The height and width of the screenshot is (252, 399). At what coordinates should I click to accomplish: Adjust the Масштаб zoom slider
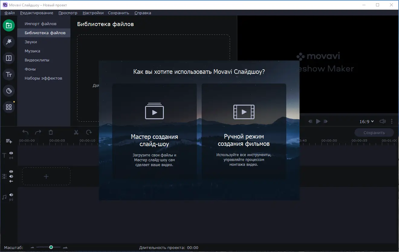click(51, 247)
